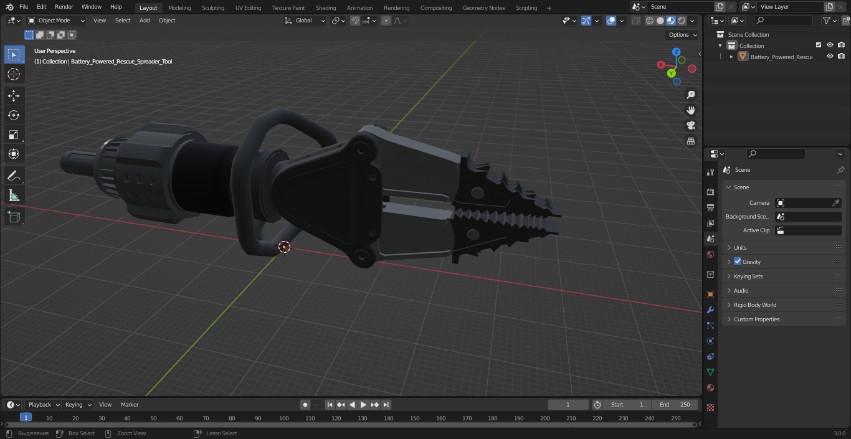Click frame 1 playhead marker
851x439 pixels.
point(26,417)
